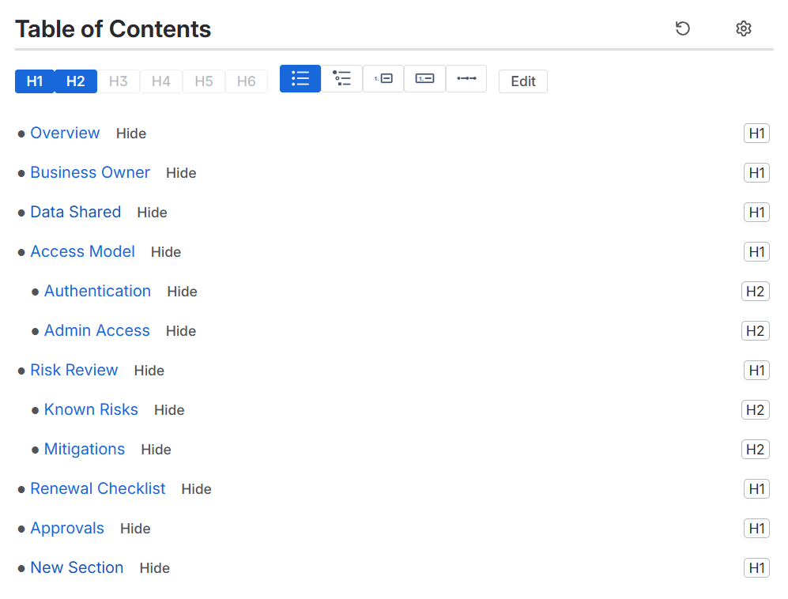Click the H1 badge beside Renewal Checklist
This screenshot has height=599, width=788.
pos(756,489)
